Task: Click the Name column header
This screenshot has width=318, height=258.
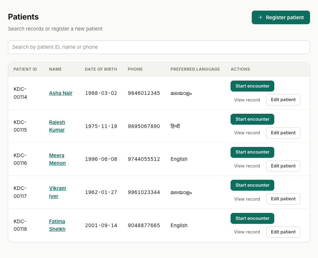Action: (55, 69)
